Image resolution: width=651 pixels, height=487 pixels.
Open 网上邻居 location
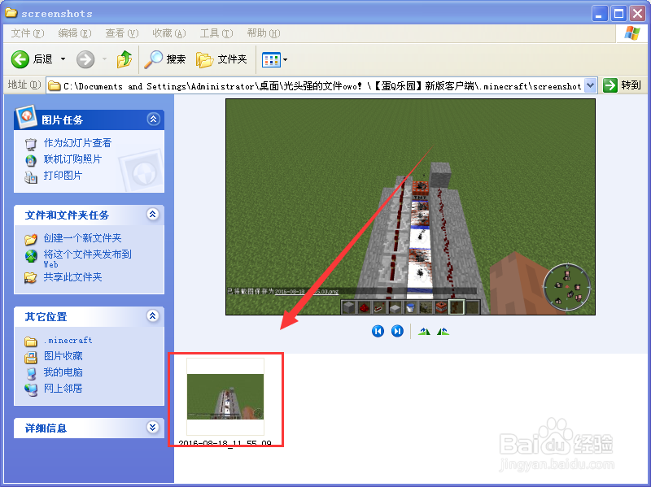(x=63, y=389)
